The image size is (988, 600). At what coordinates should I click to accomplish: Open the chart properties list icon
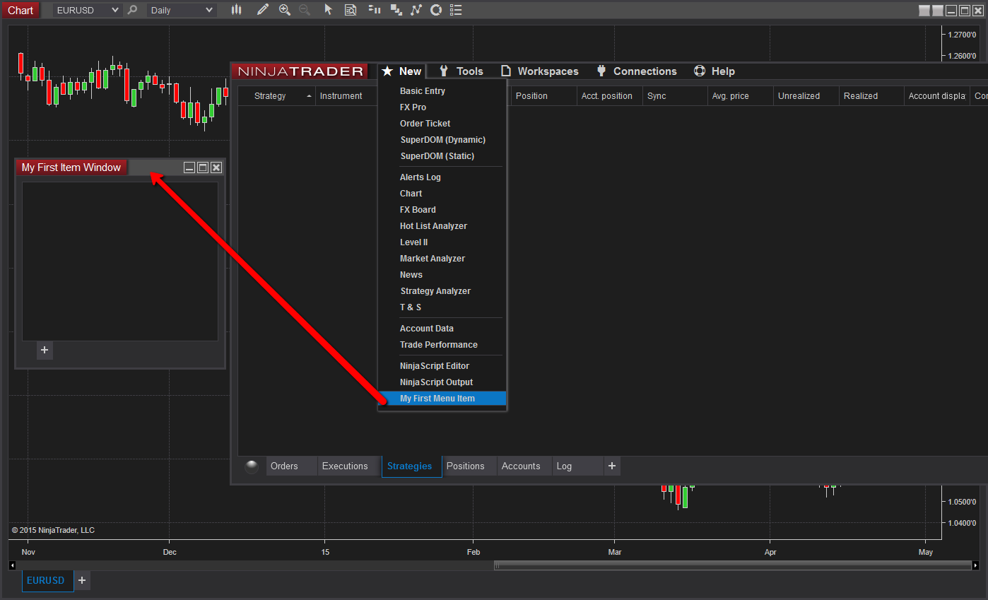(456, 10)
